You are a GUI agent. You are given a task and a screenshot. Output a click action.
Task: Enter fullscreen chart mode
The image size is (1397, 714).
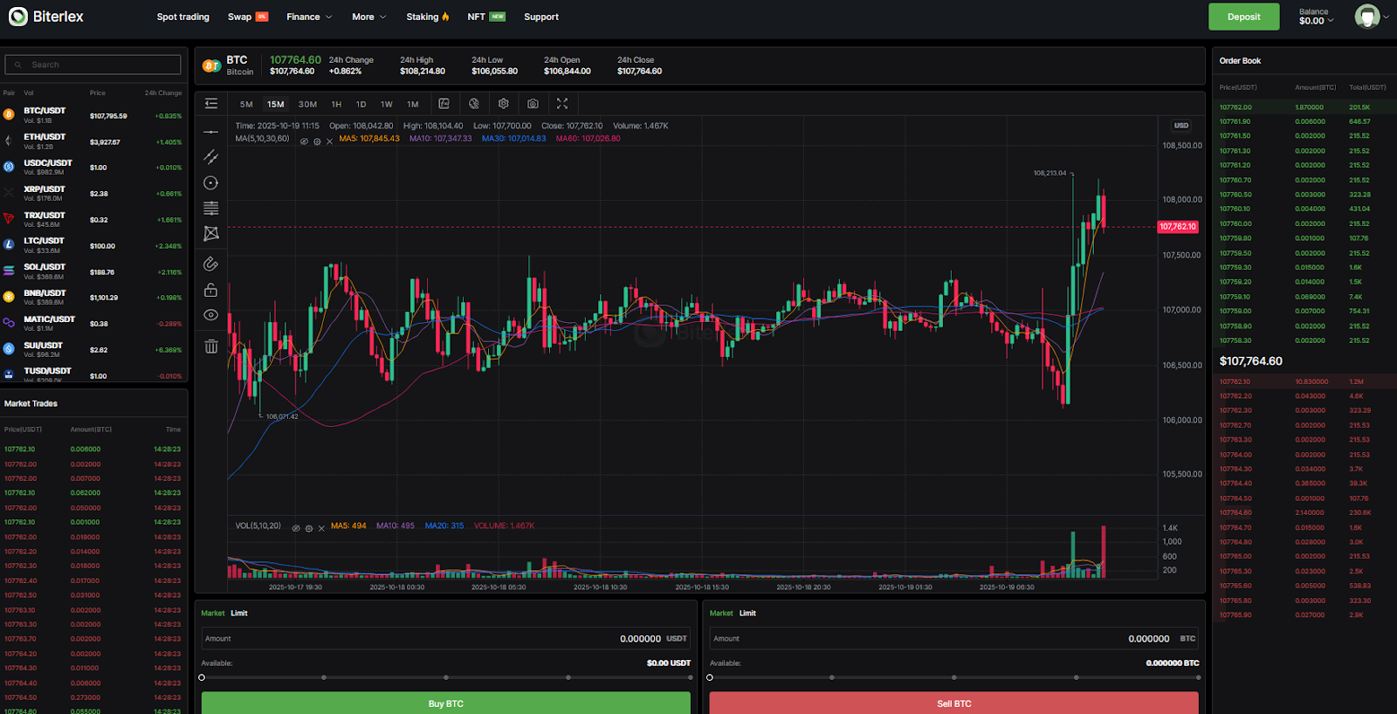(x=562, y=104)
